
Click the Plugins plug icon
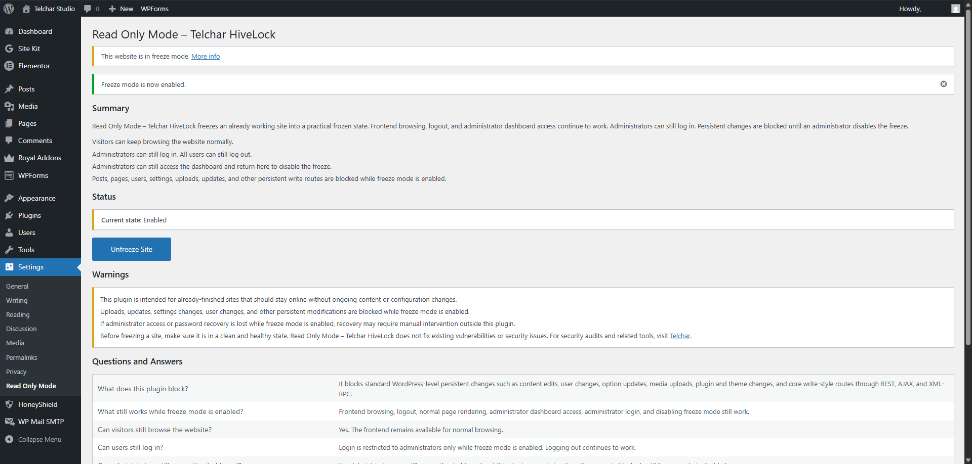coord(9,215)
